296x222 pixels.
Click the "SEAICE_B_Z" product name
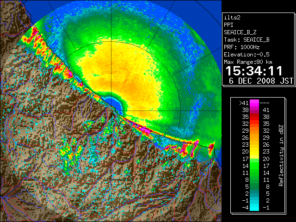(240, 32)
